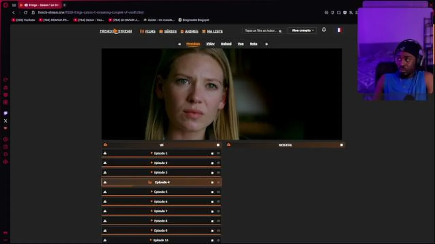This screenshot has height=244, width=435.
Task: Click the magnifier icon in address bar toolbar
Action: 326,13
